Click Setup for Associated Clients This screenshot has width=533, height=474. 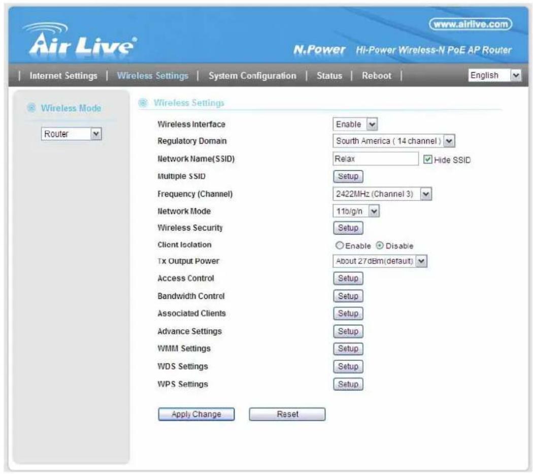tap(348, 313)
